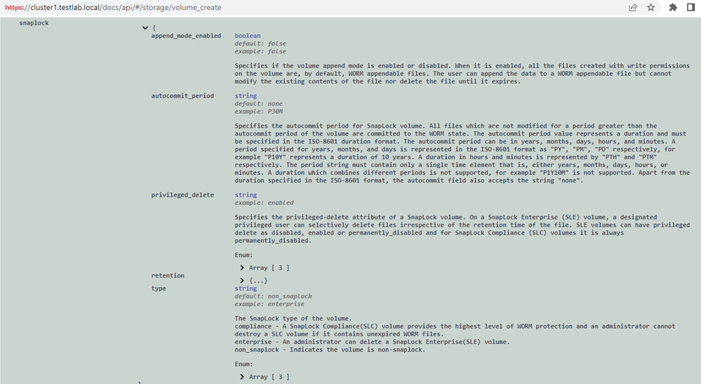
Task: Click string type under privileged_delete
Action: [x=246, y=195]
